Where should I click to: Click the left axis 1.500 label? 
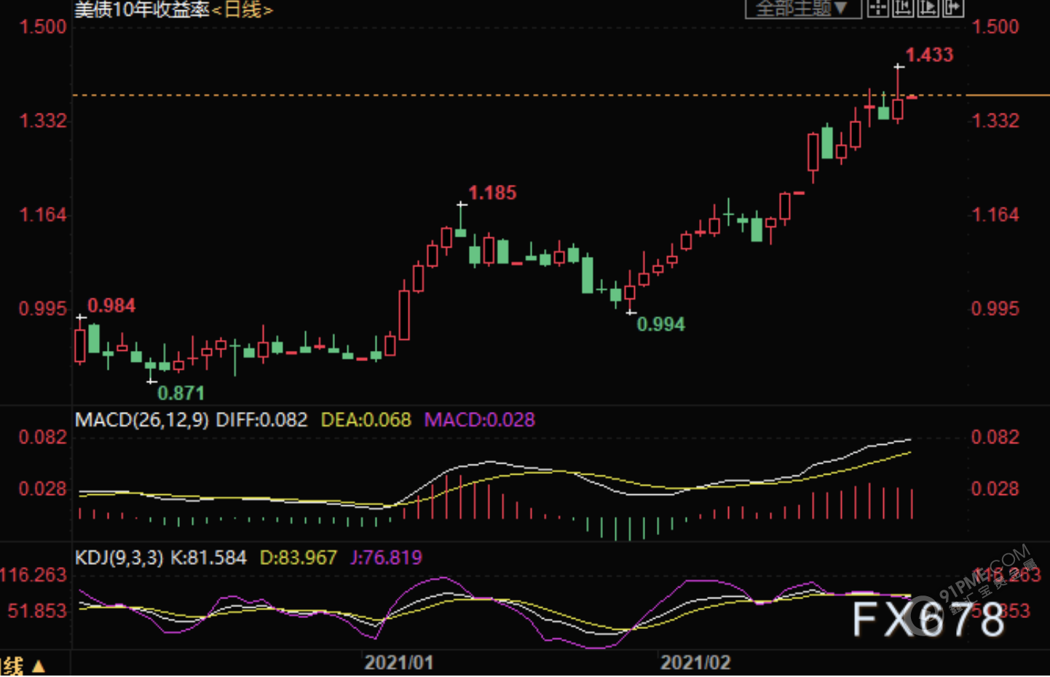42,27
